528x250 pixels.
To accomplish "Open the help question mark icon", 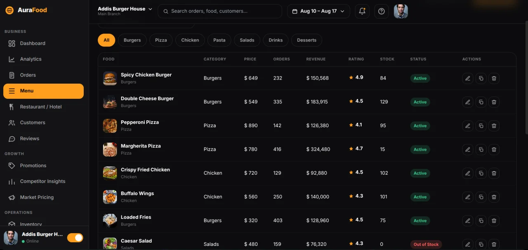I will tap(382, 11).
